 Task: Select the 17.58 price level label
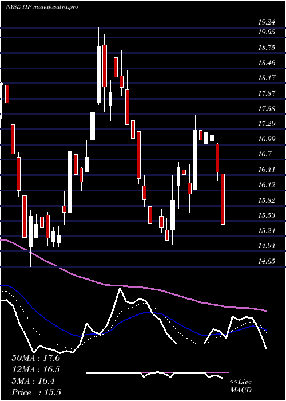pyautogui.click(x=267, y=109)
